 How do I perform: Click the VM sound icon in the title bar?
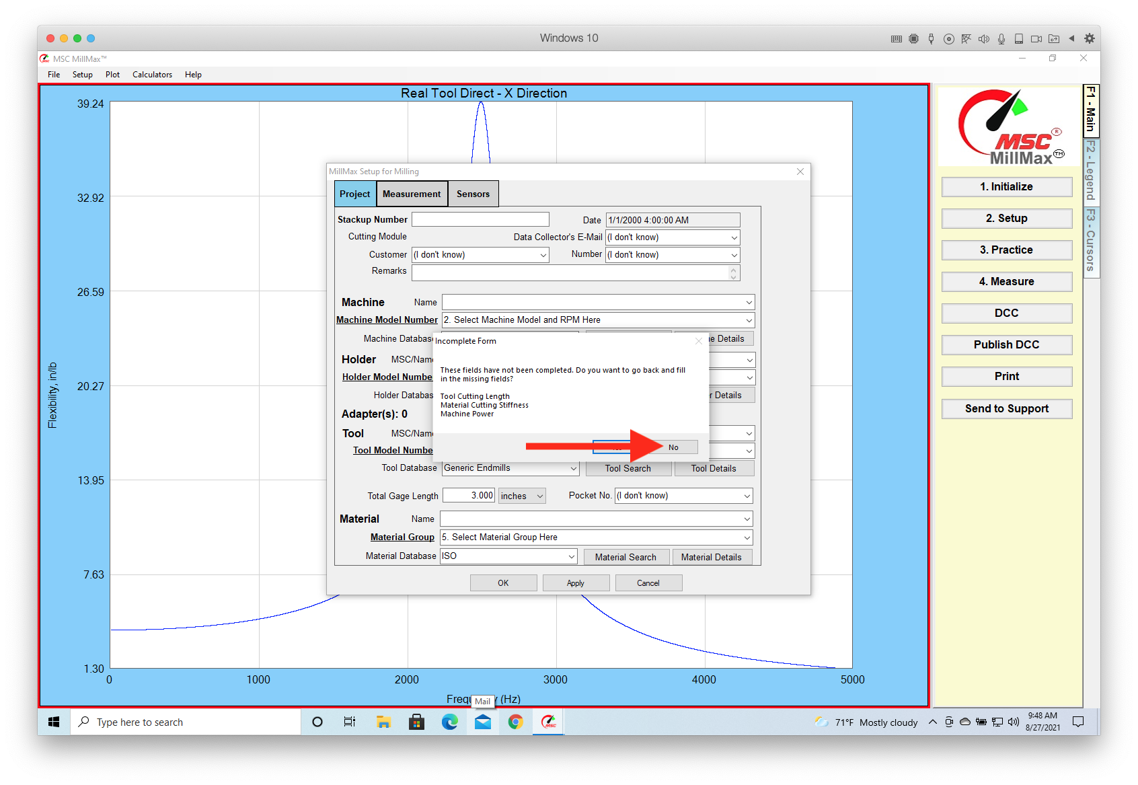[x=984, y=38]
